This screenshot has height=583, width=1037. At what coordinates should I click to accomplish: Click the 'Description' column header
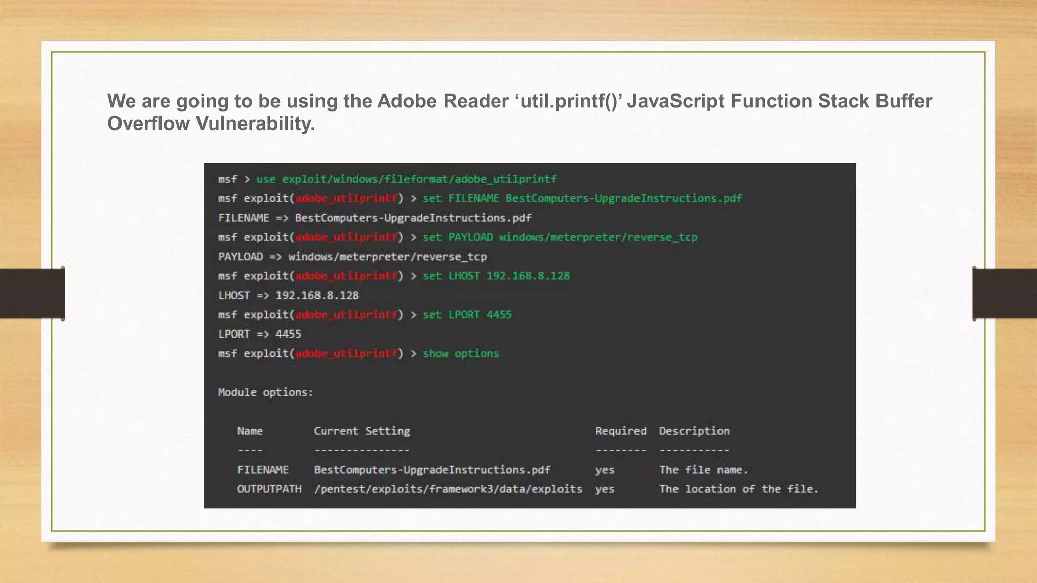[694, 431]
